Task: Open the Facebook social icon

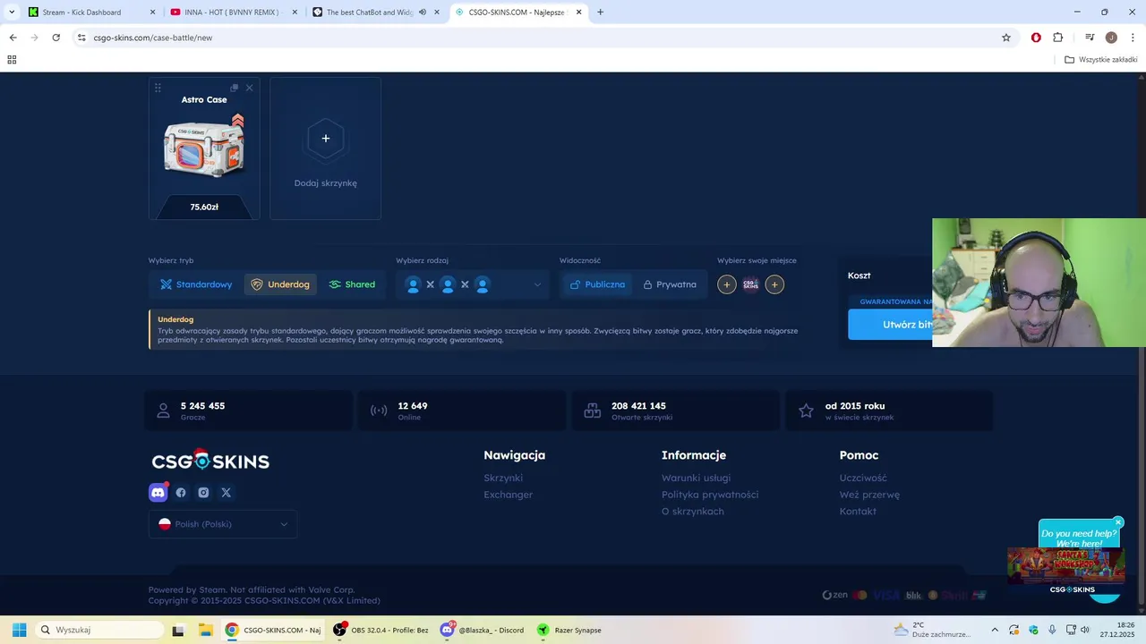Action: pos(181,492)
